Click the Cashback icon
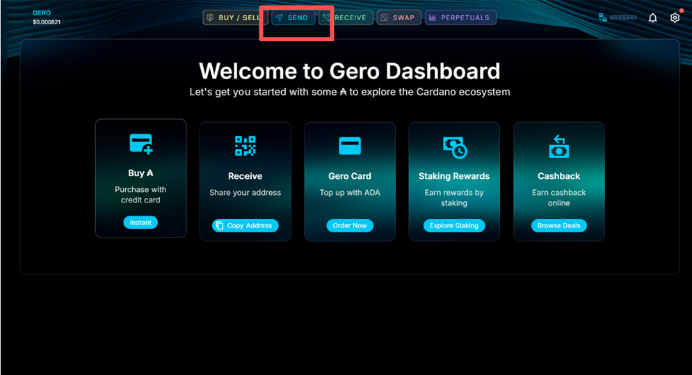Screen dimensions: 692x375 click(558, 147)
